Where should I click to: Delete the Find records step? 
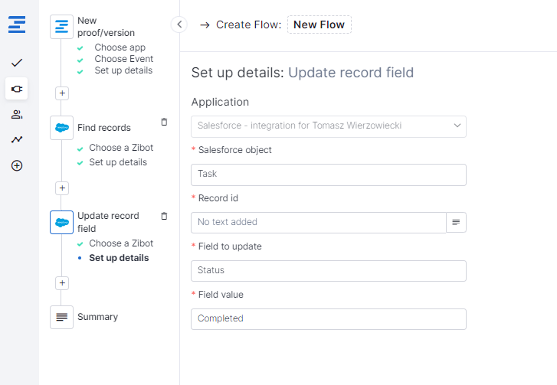164,122
